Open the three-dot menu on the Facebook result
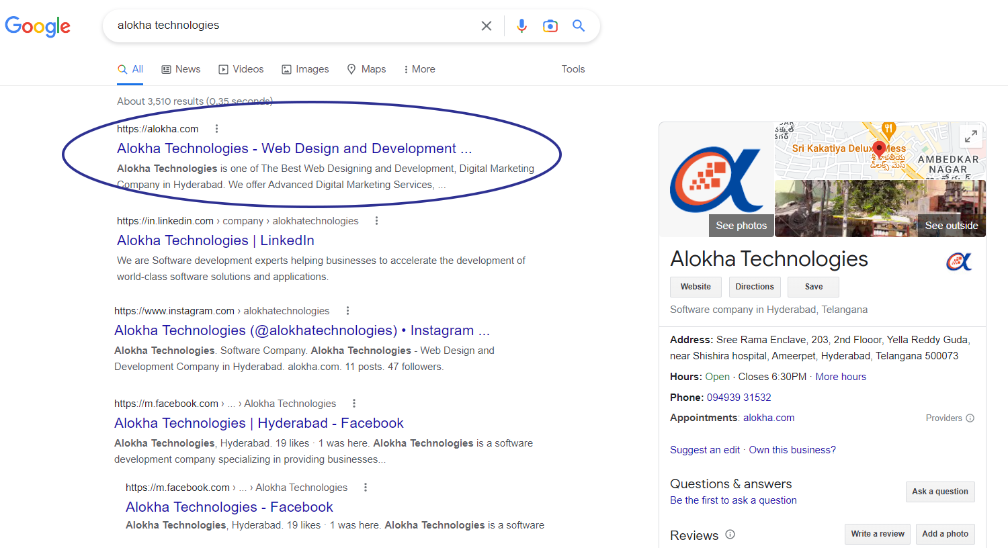This screenshot has width=1008, height=548. click(353, 402)
